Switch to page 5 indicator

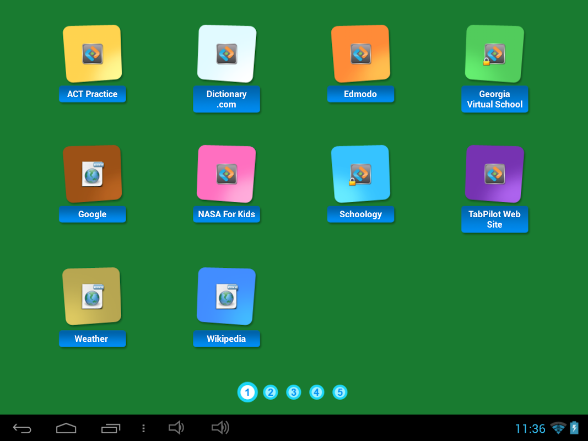340,392
